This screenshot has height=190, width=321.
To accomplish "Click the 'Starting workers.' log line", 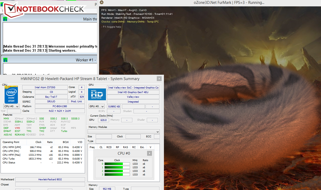I will coord(40,50).
